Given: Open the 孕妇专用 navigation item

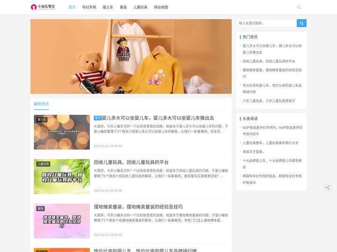Looking at the screenshot, I should (89, 7).
